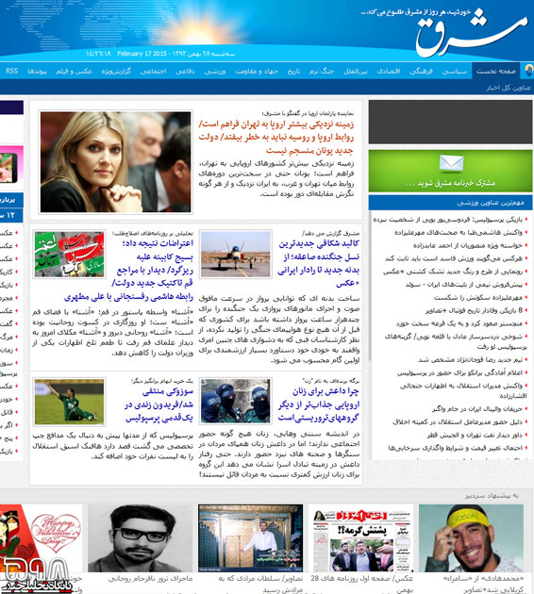Go to the بین‌الملل section
The image size is (534, 594).
356,71
